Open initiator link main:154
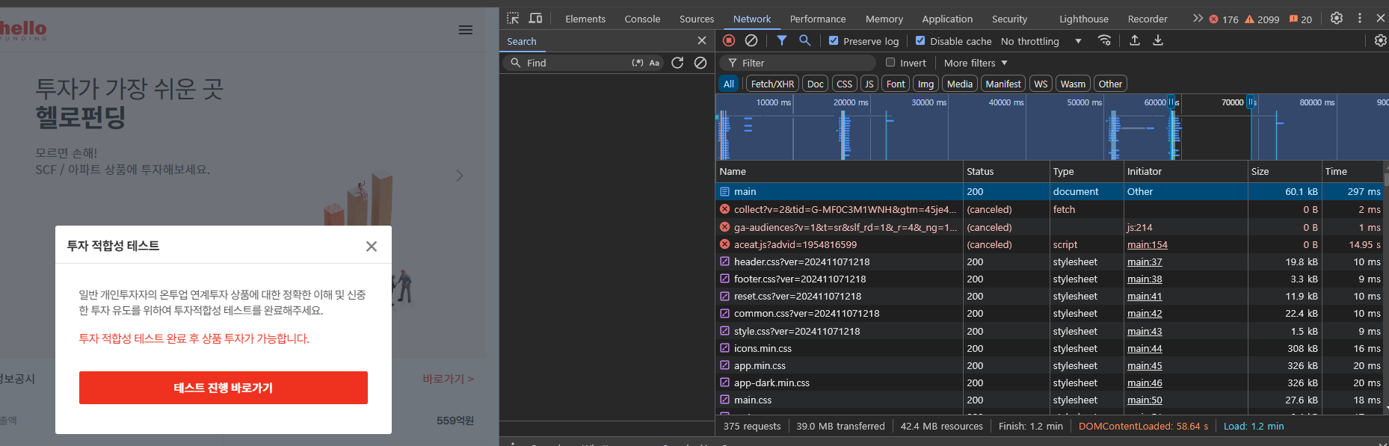Image resolution: width=1389 pixels, height=446 pixels. pos(1148,244)
